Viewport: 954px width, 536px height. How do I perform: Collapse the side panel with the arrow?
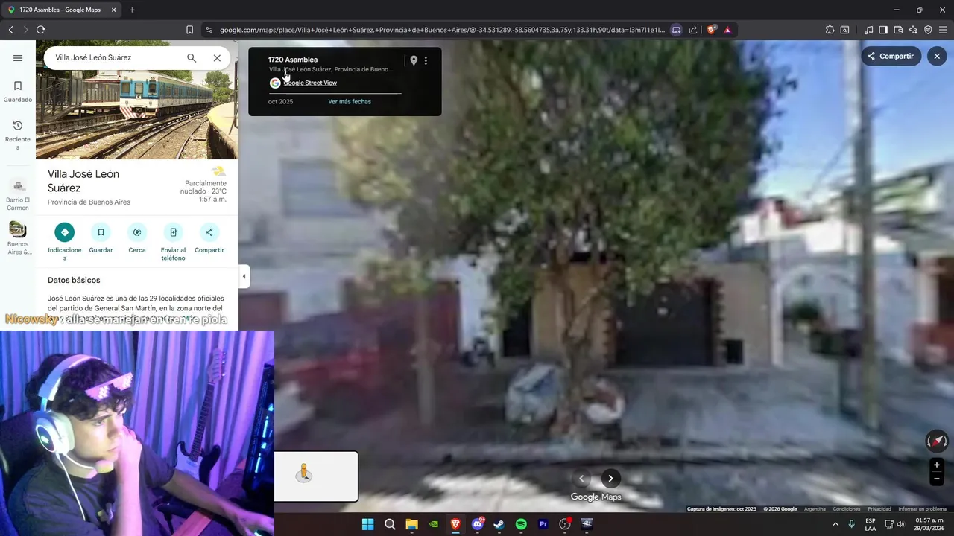[x=244, y=276]
